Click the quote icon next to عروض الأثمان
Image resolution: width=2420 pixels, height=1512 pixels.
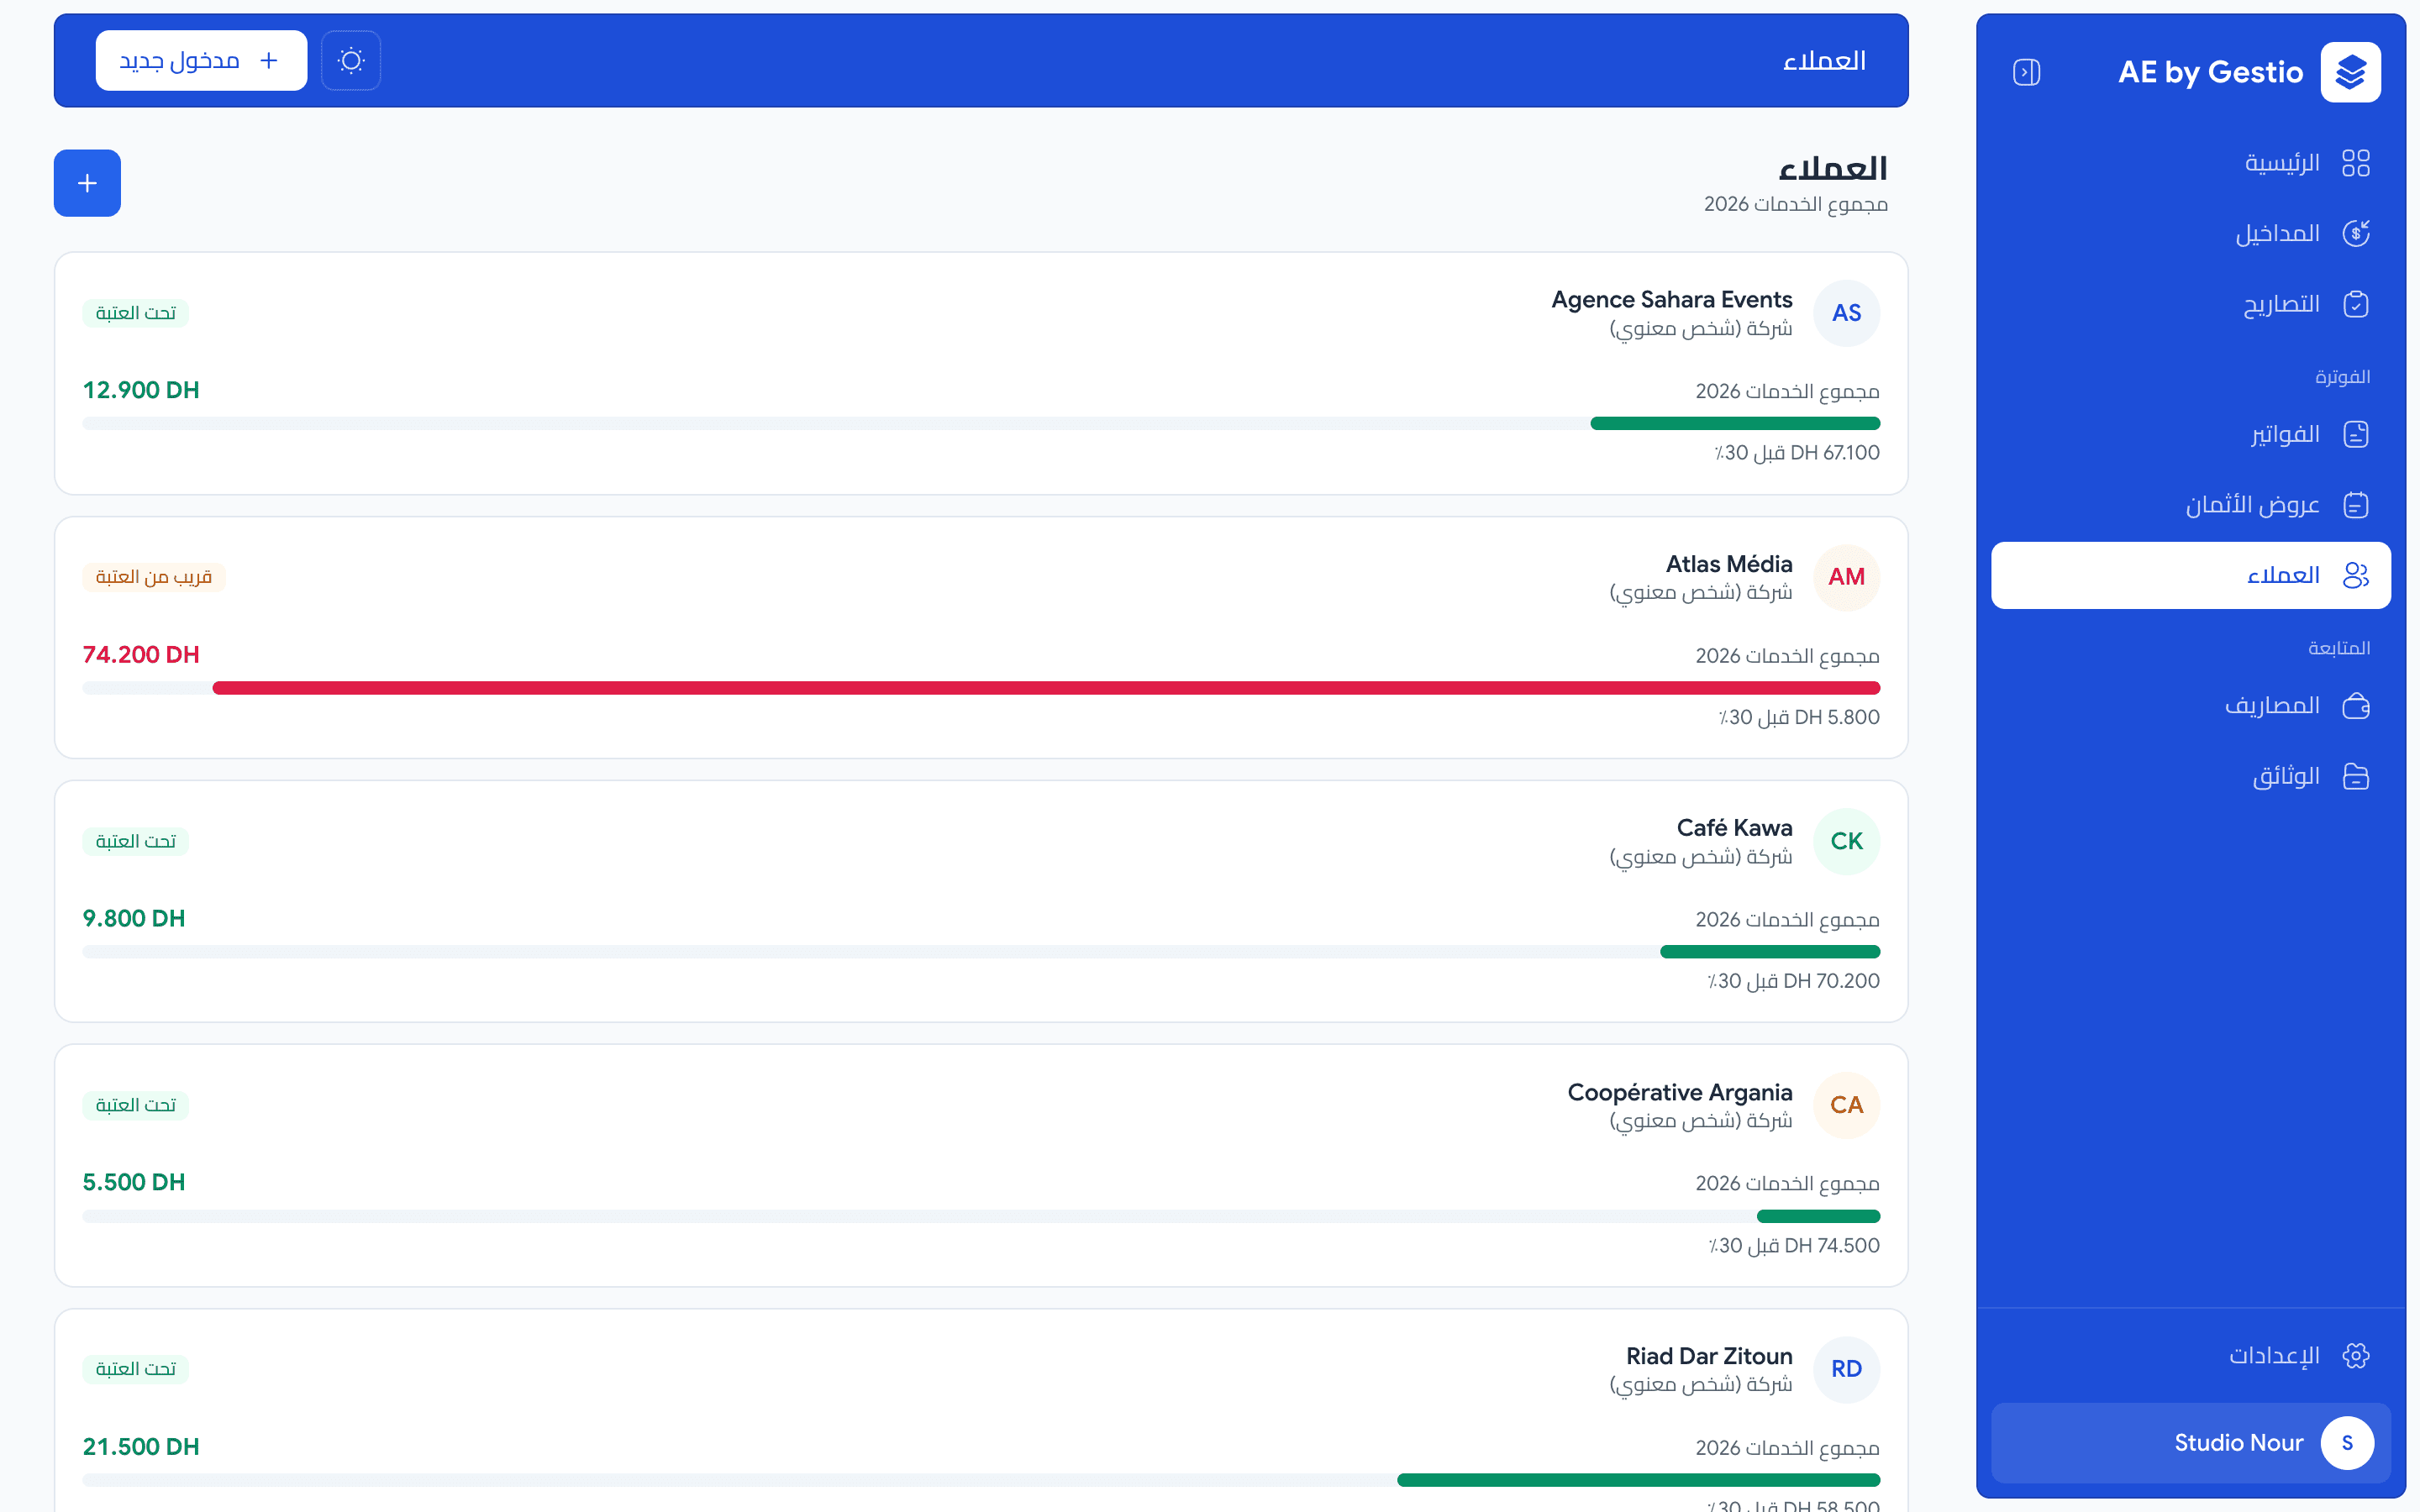2356,505
